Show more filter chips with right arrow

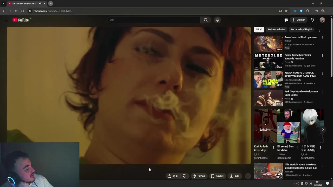coord(319,31)
